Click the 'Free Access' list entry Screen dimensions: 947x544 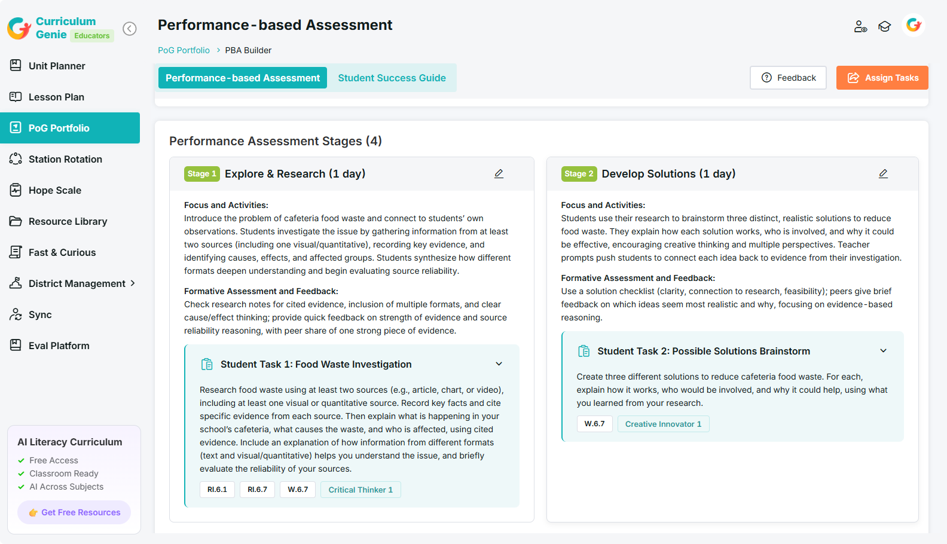click(x=54, y=460)
